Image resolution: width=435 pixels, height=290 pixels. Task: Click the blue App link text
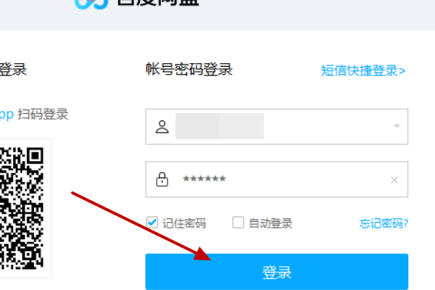click(7, 115)
